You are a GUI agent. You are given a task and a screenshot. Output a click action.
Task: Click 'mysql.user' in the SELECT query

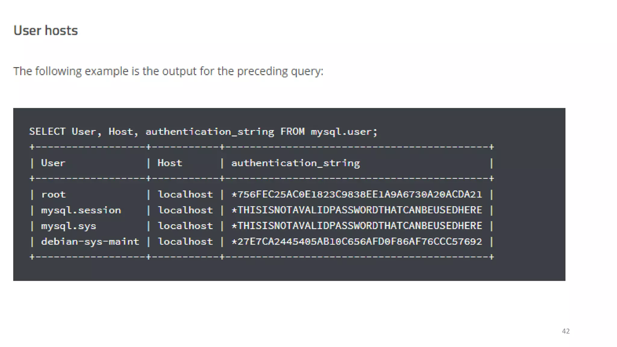coord(342,132)
